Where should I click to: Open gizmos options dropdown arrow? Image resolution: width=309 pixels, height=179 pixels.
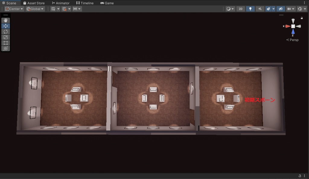point(305,9)
